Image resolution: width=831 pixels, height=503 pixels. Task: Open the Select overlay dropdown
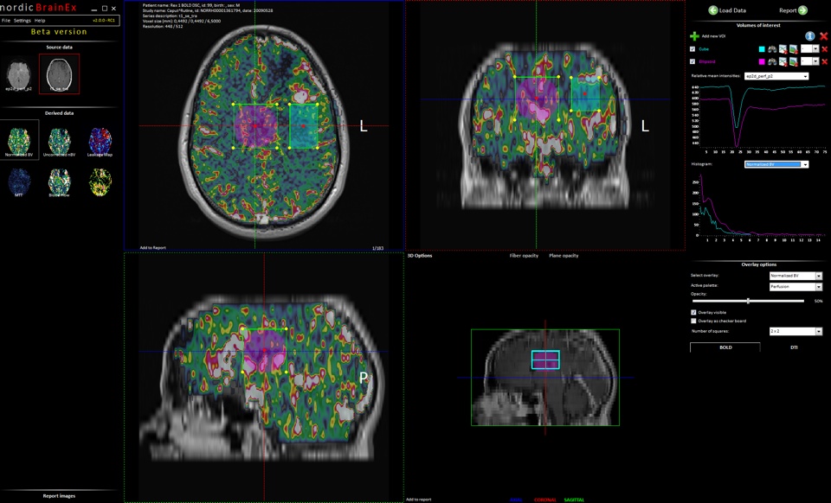pyautogui.click(x=796, y=276)
